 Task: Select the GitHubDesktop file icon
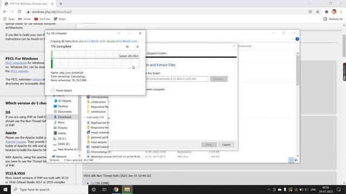pos(88,97)
